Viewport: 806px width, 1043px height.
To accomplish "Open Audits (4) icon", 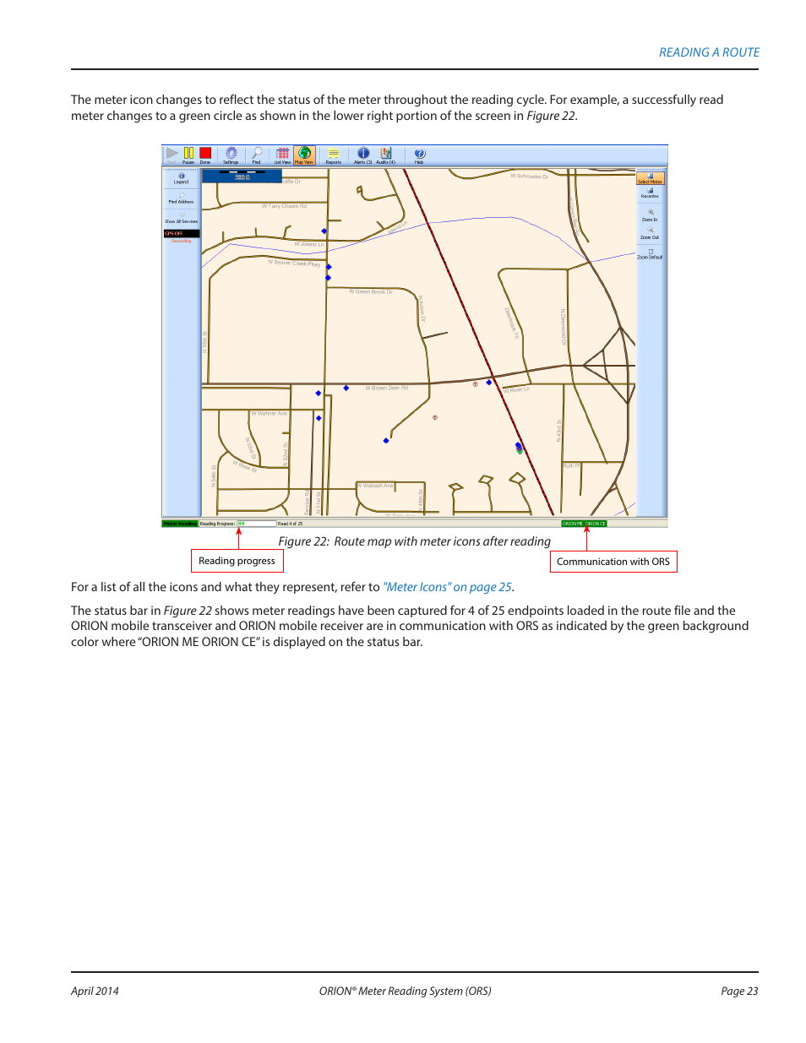I will (x=386, y=155).
